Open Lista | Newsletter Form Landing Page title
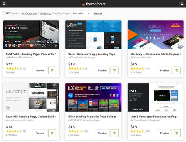 (x=154, y=117)
